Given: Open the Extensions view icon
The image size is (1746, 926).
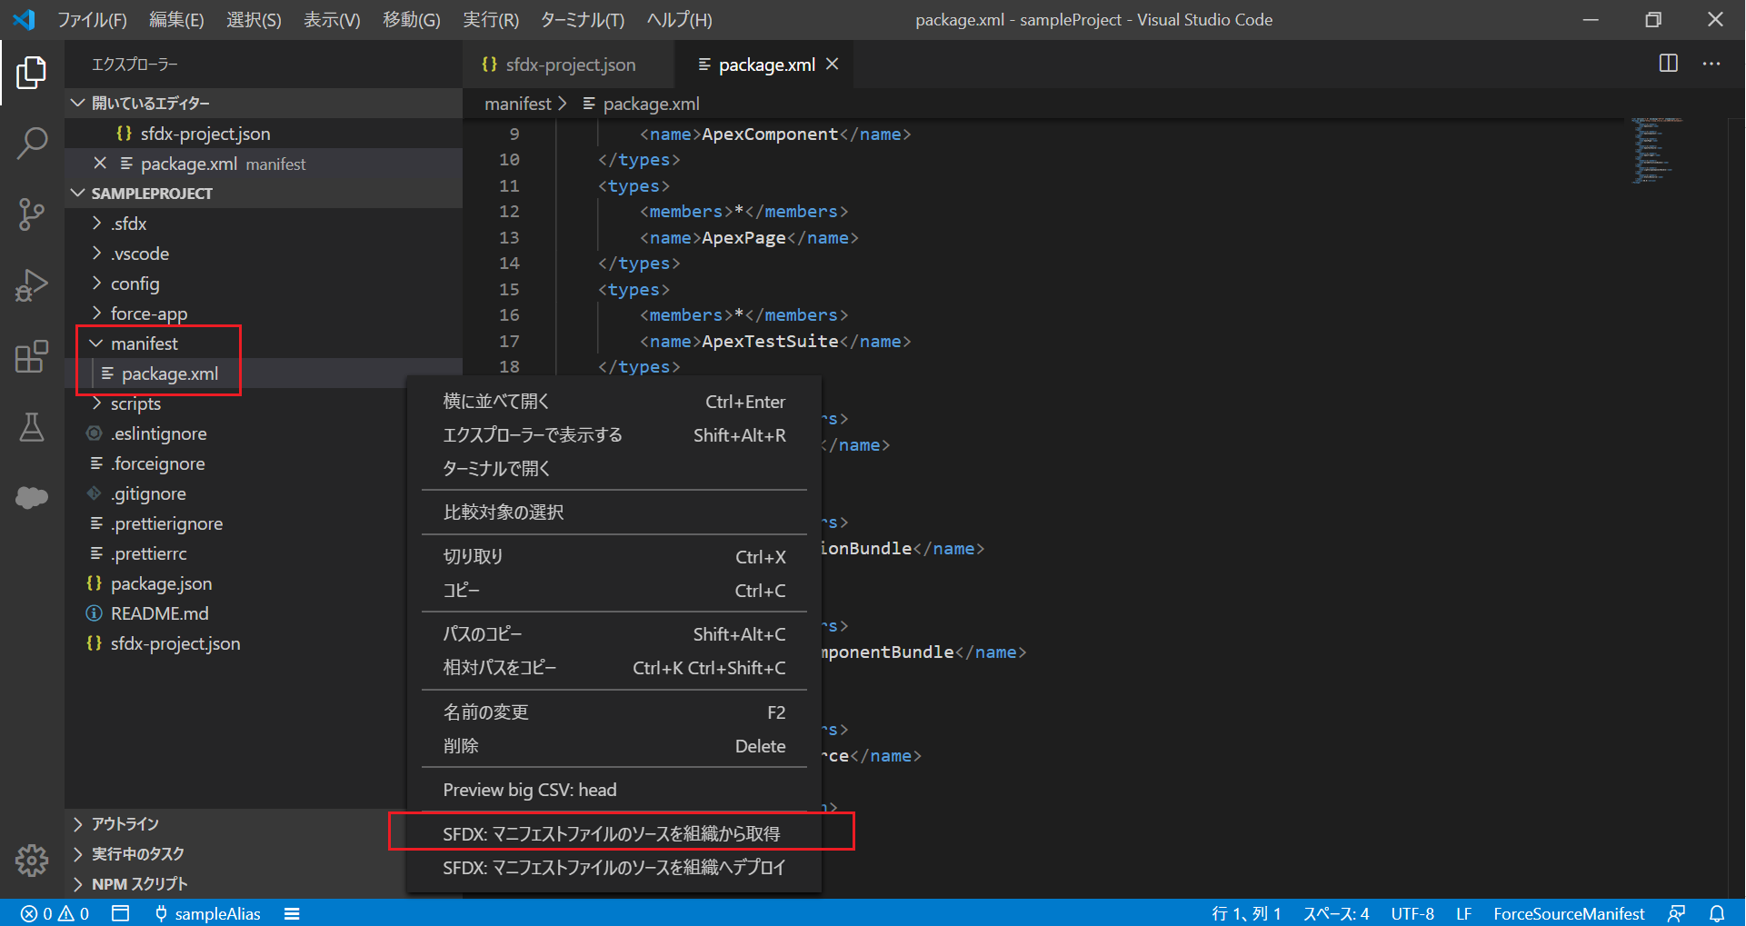Looking at the screenshot, I should tap(32, 356).
